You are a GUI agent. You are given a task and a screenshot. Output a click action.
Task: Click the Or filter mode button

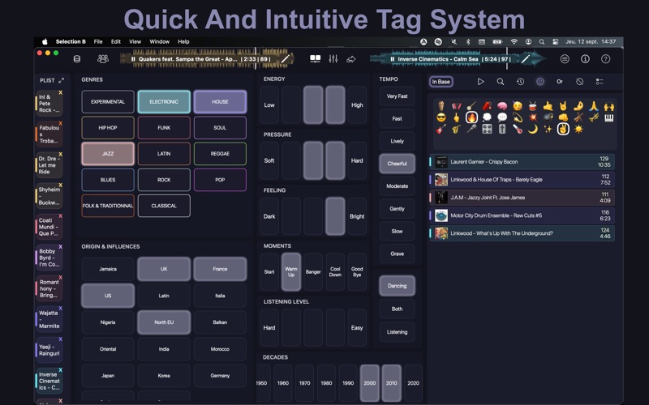click(560, 82)
